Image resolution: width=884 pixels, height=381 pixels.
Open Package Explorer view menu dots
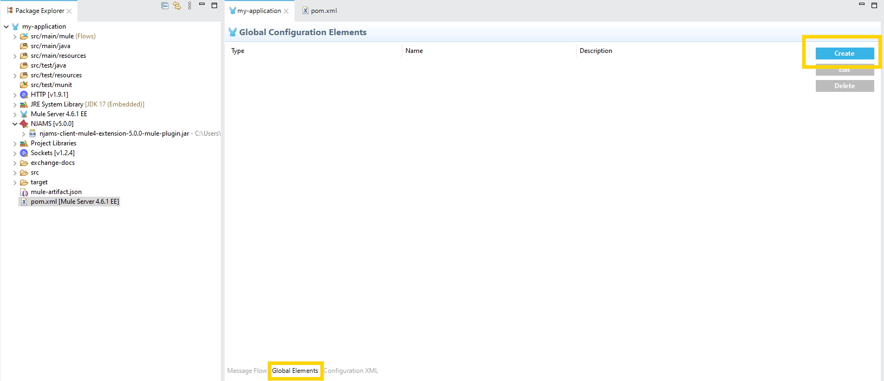189,5
